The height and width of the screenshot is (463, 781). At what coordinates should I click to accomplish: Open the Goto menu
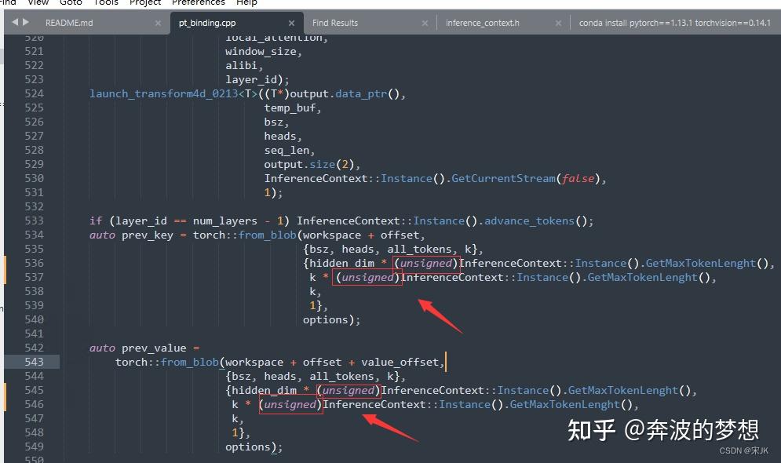[x=71, y=2]
